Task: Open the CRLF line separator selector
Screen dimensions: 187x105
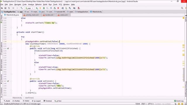Action: [x=144, y=104]
